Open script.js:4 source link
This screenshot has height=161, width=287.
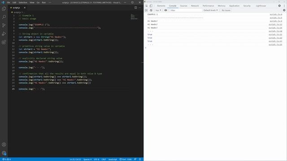pos(276,14)
